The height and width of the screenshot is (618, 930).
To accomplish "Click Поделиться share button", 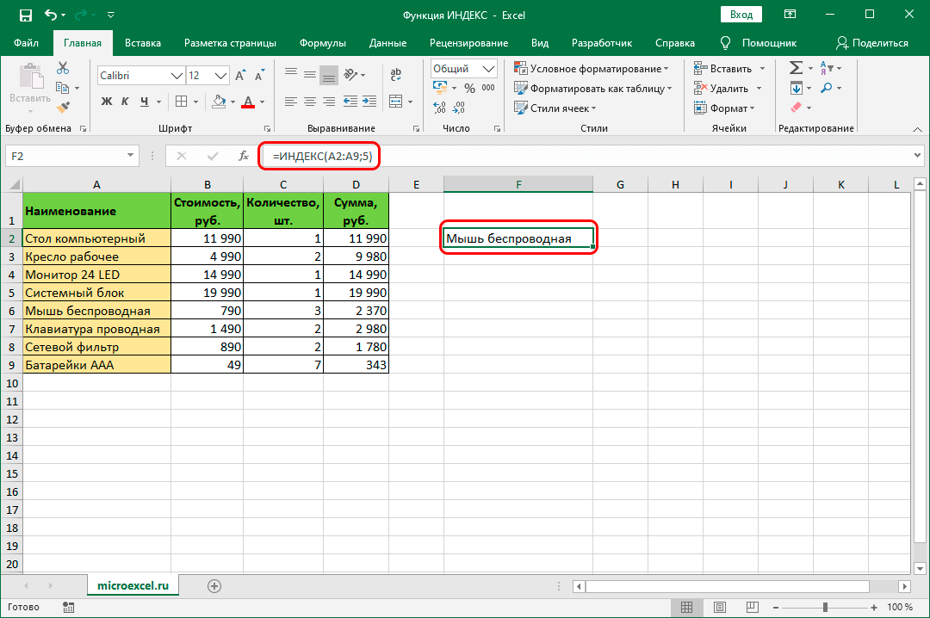I will click(871, 43).
